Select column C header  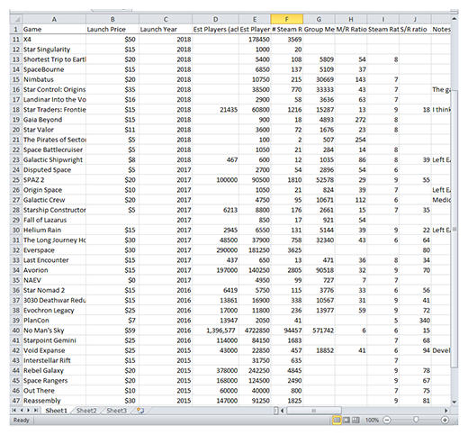166,19
